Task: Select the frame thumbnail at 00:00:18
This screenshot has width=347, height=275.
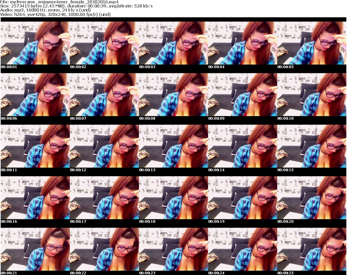Action: click(173, 198)
